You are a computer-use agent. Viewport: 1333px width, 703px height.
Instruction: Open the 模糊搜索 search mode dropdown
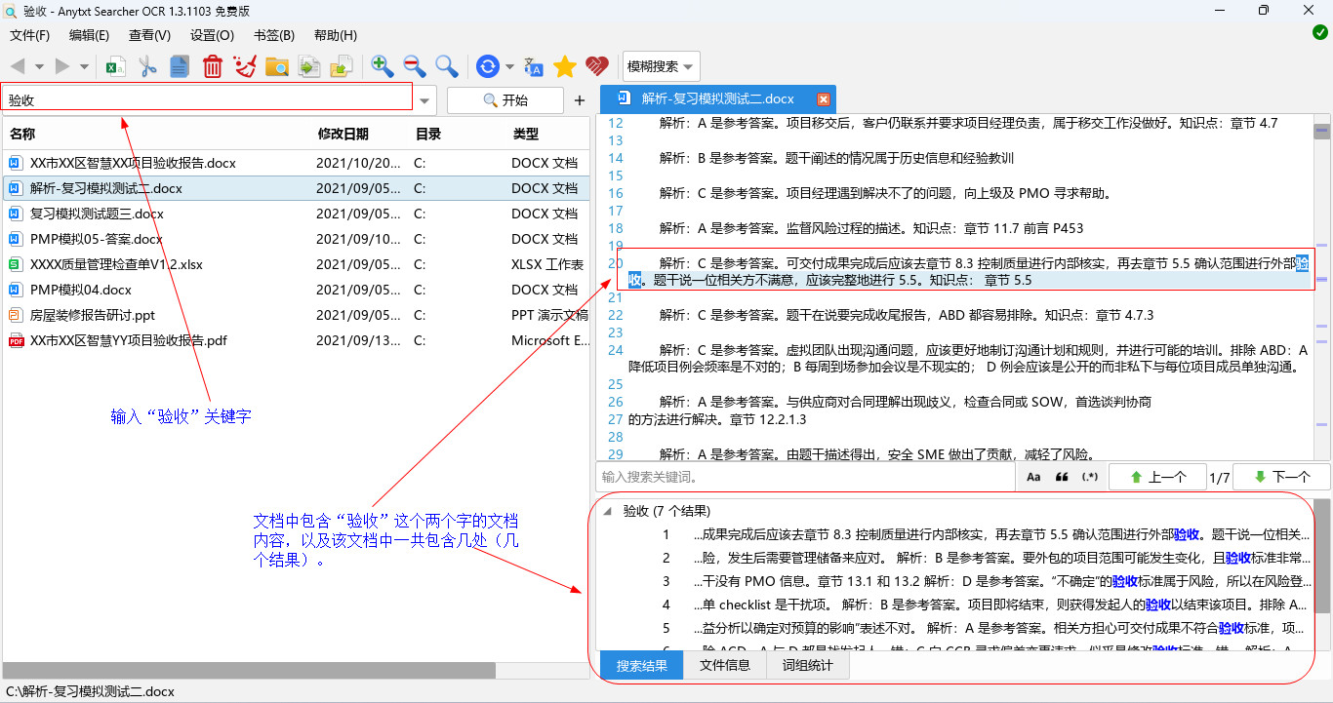pos(661,66)
